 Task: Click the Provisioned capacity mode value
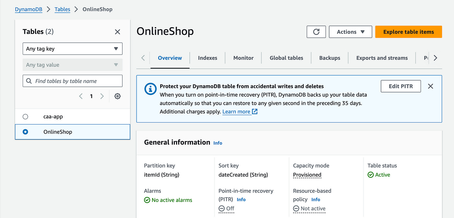[307, 175]
